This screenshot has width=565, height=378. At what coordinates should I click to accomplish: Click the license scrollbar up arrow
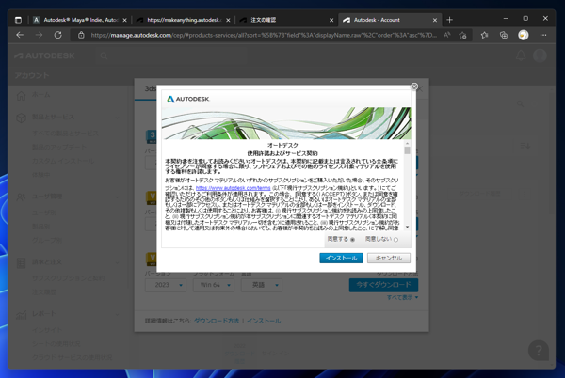(x=407, y=143)
